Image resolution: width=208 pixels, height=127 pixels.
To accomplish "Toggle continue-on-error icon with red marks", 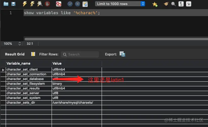I will pos(59,4).
